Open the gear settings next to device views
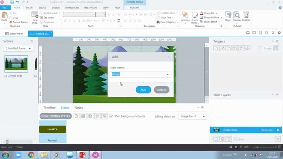 [x=279, y=33]
